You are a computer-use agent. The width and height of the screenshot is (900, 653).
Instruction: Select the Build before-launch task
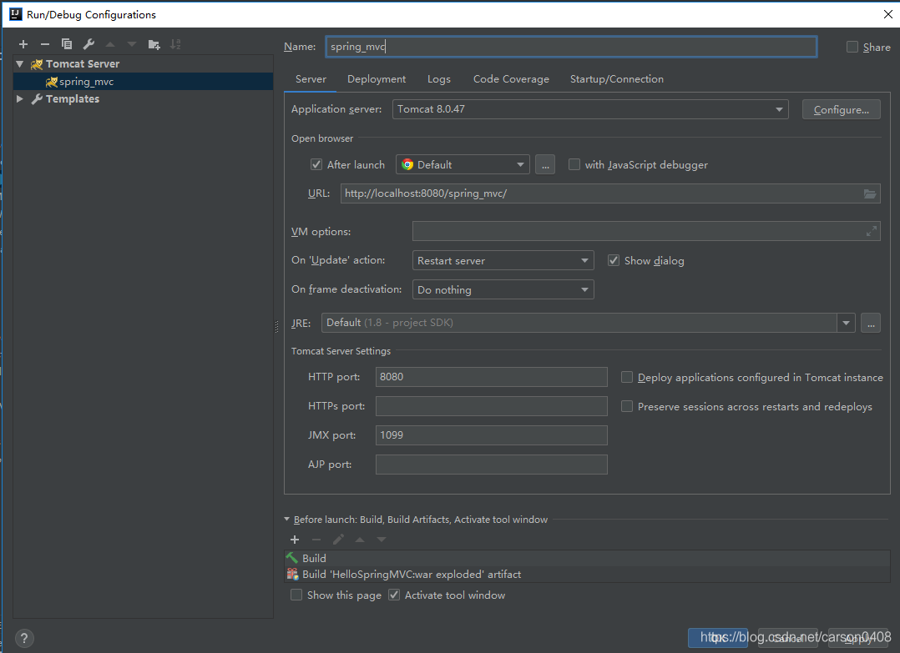[x=587, y=559]
